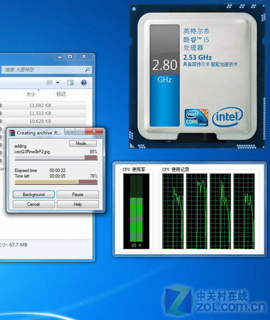The width and height of the screenshot is (270, 320).
Task: Click the Elapsed time value 00:00:22
Action: click(x=57, y=171)
